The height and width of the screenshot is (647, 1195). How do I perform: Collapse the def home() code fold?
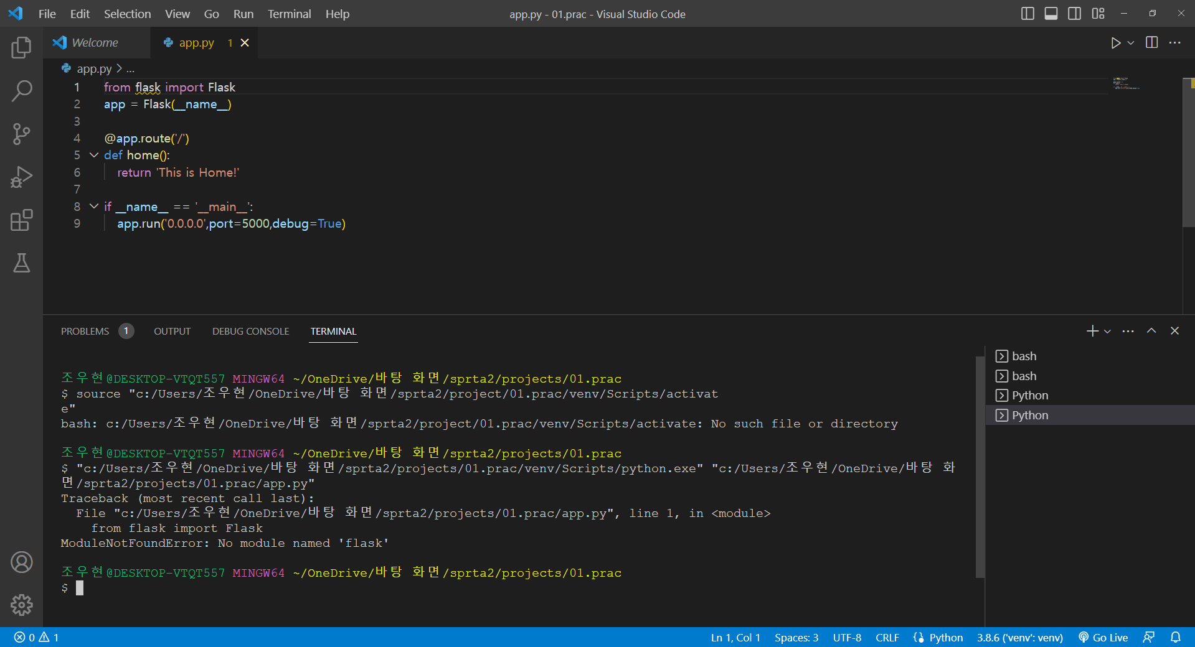pyautogui.click(x=94, y=155)
